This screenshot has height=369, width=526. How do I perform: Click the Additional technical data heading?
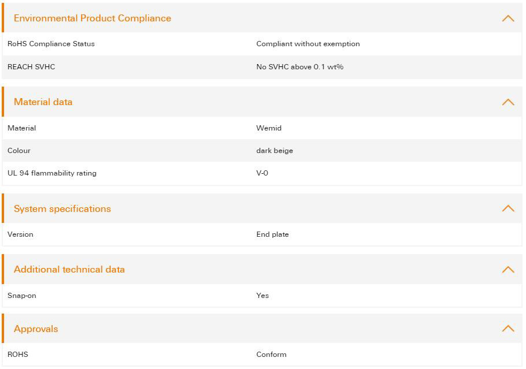[69, 270]
